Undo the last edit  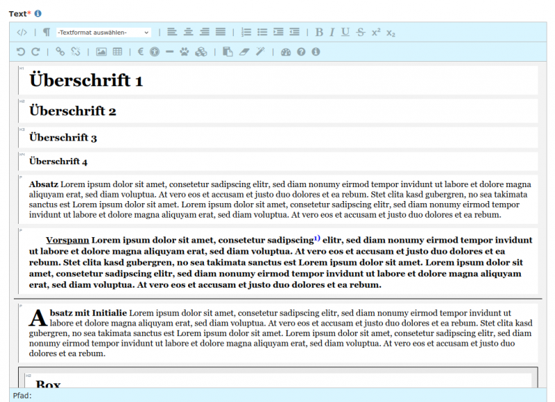(x=21, y=51)
